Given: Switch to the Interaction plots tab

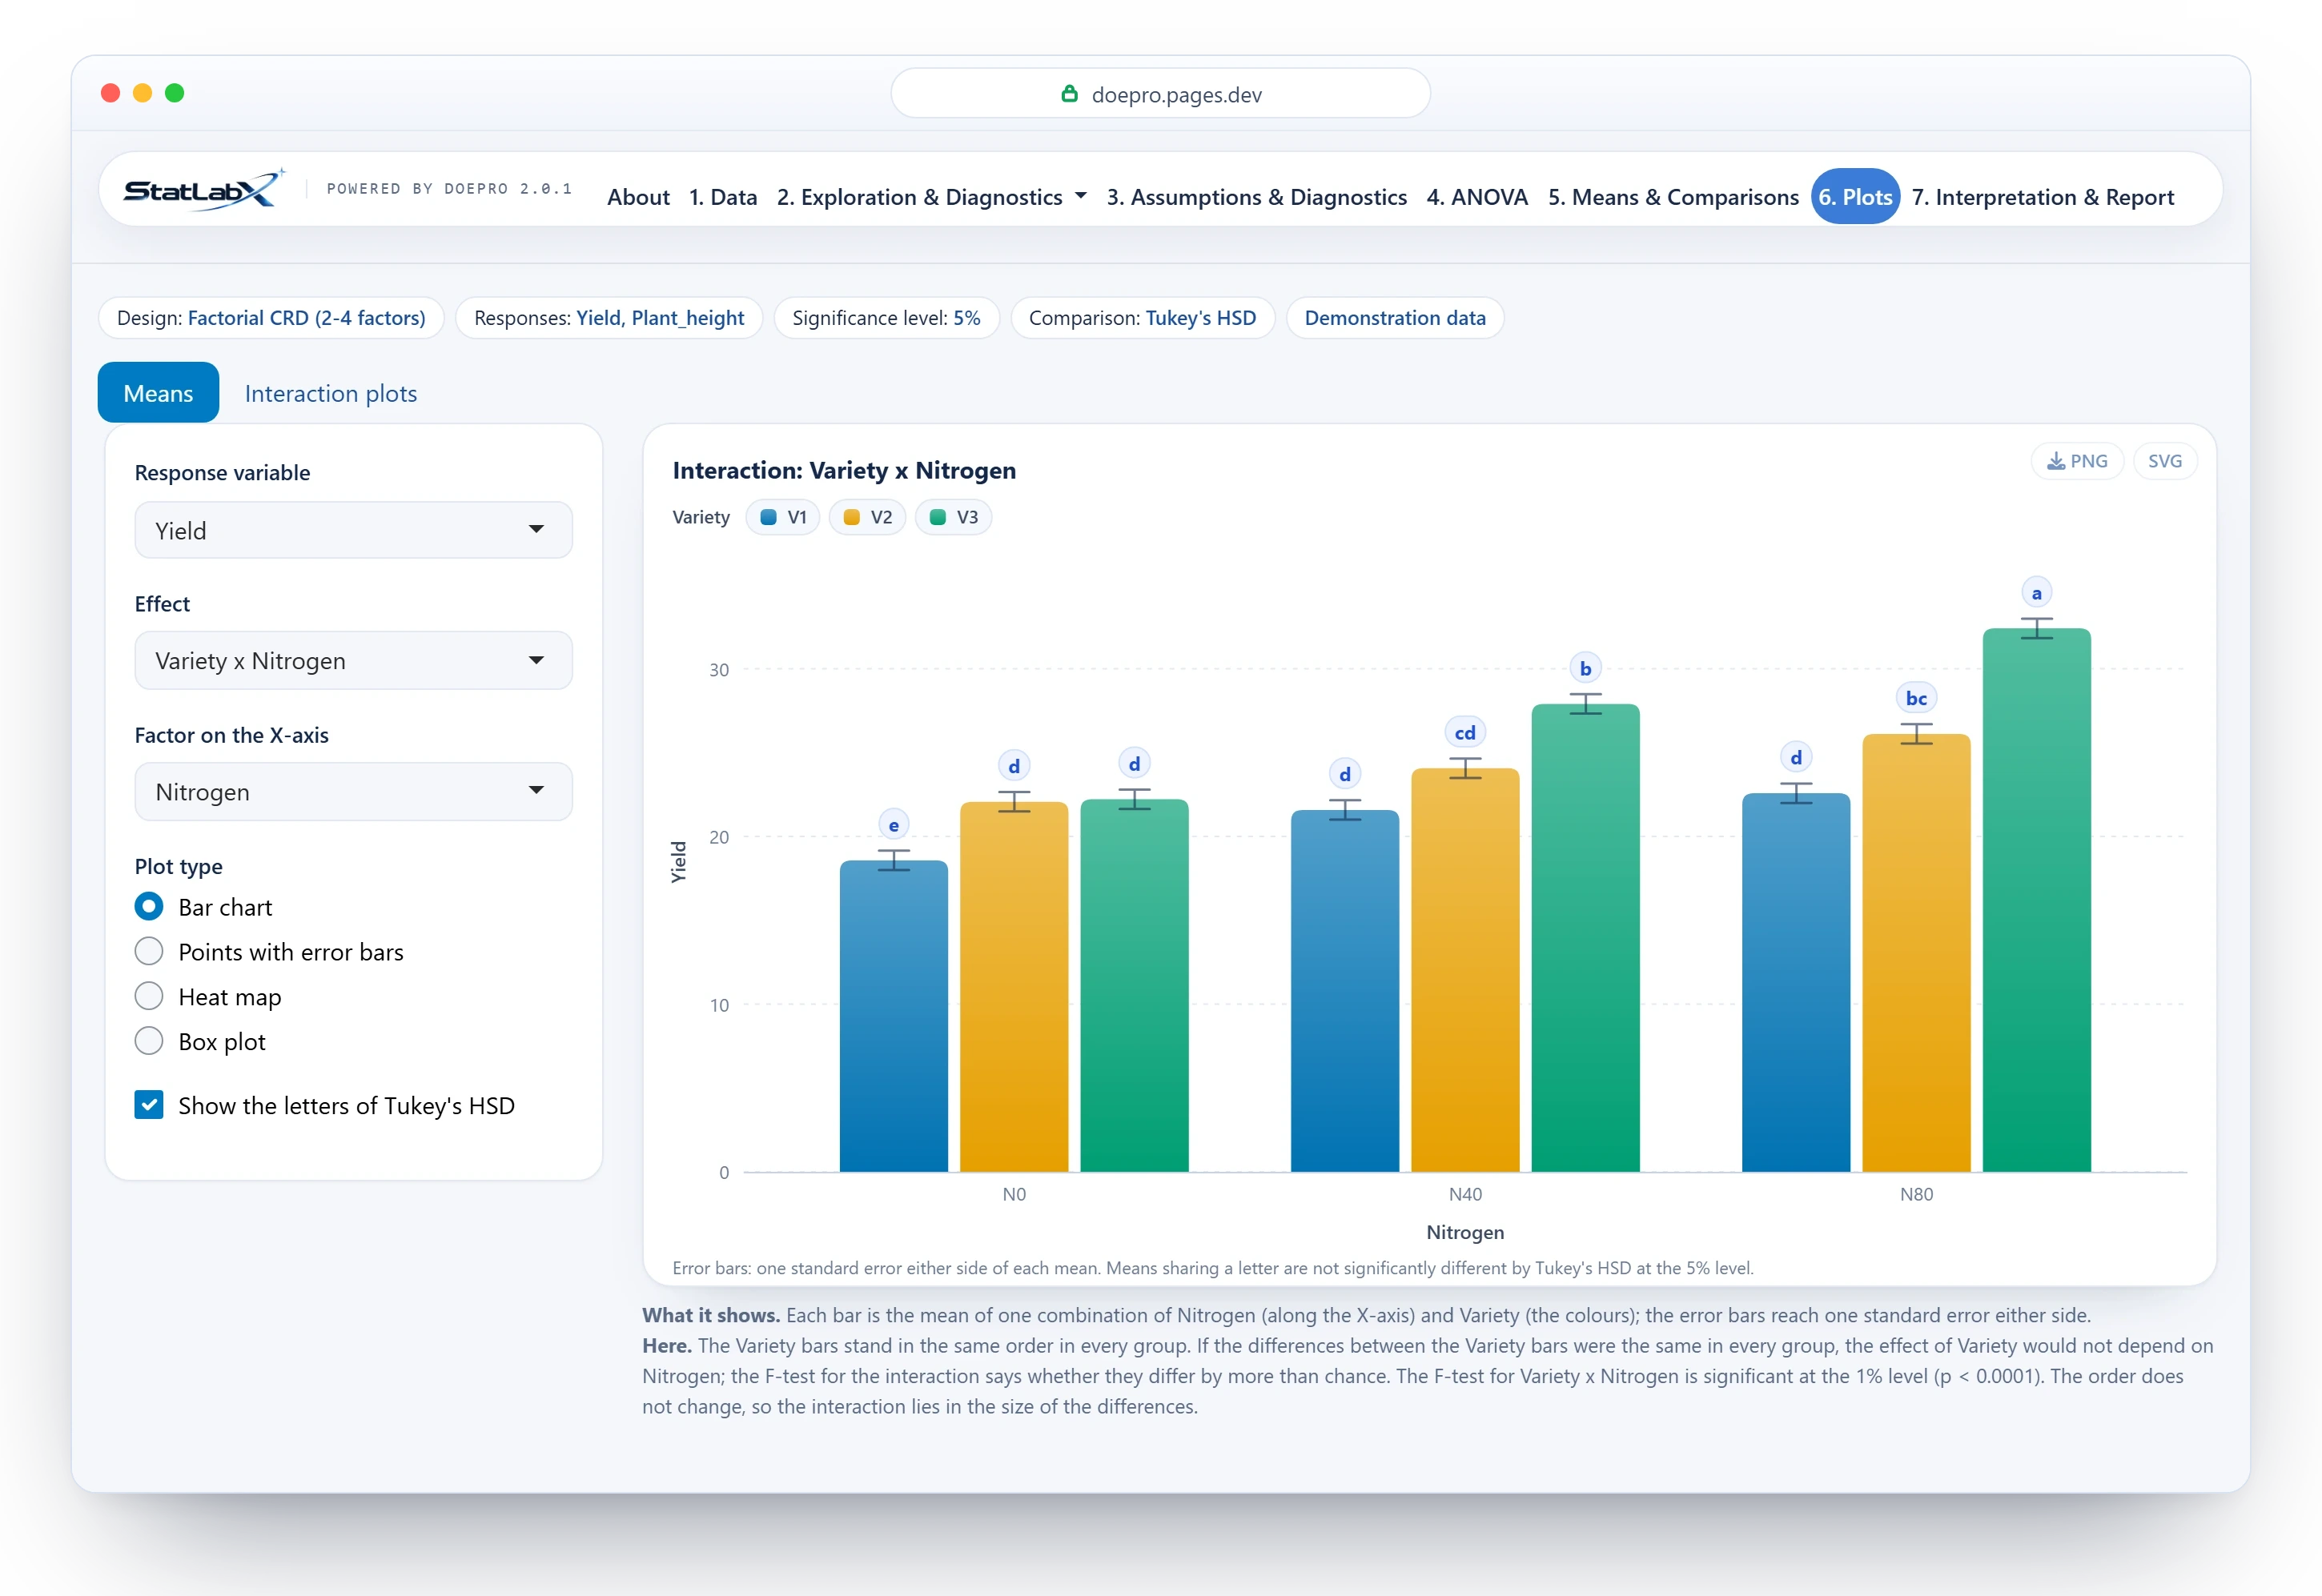Looking at the screenshot, I should click(330, 393).
